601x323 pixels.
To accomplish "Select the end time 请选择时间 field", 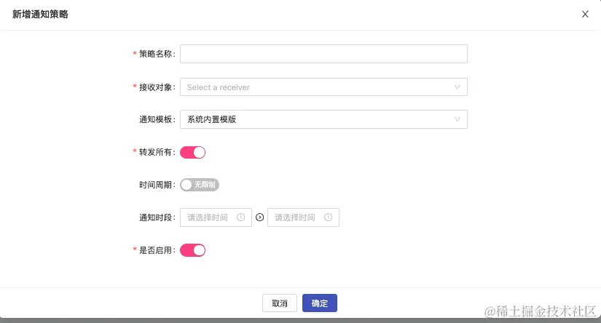I will point(303,218).
